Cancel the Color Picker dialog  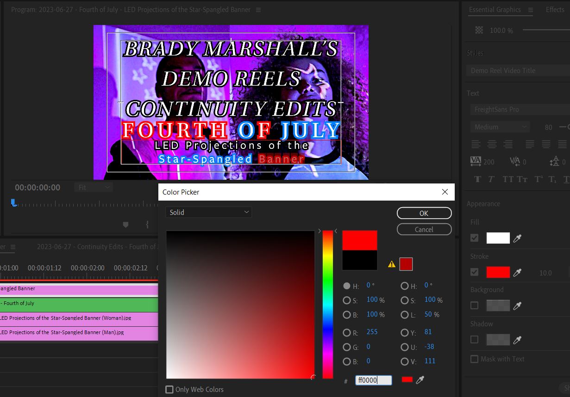(424, 229)
